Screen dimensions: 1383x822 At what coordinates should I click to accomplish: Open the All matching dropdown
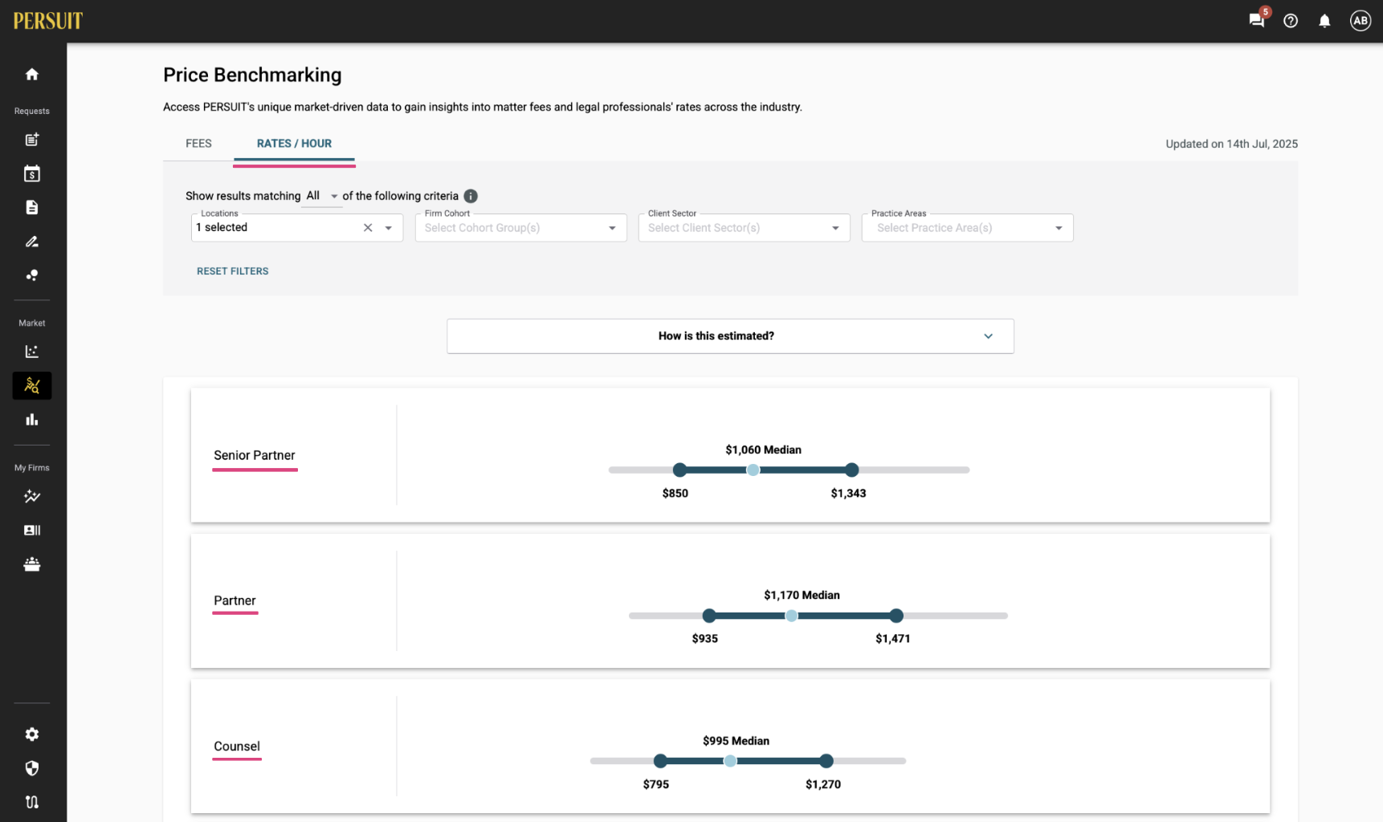pos(322,196)
